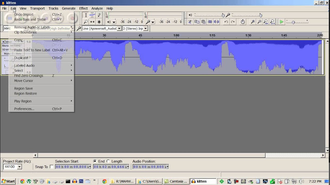Open the Project Rate 44100 dropdown
This screenshot has height=185, width=330.
click(19, 167)
